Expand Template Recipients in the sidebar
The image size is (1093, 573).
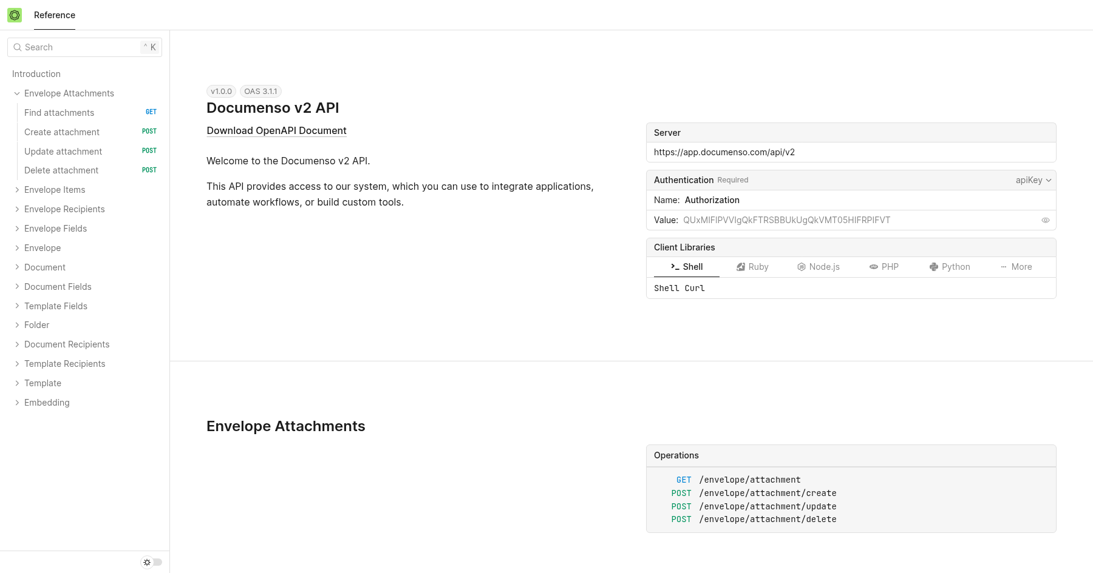coord(17,364)
